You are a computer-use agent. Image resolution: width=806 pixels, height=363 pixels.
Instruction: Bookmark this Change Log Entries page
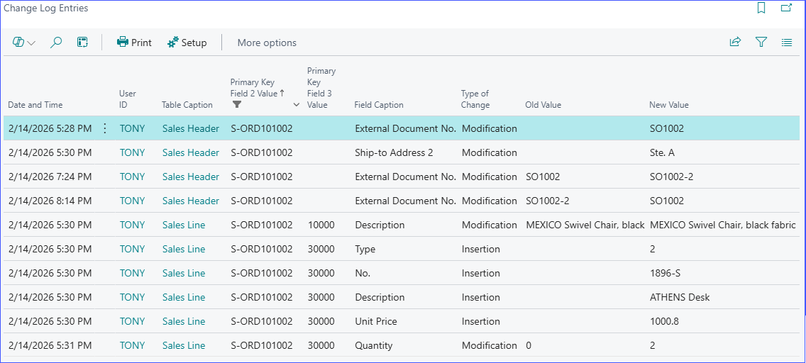click(761, 9)
